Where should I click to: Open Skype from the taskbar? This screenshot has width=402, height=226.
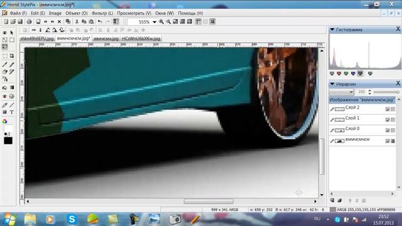pos(72,219)
